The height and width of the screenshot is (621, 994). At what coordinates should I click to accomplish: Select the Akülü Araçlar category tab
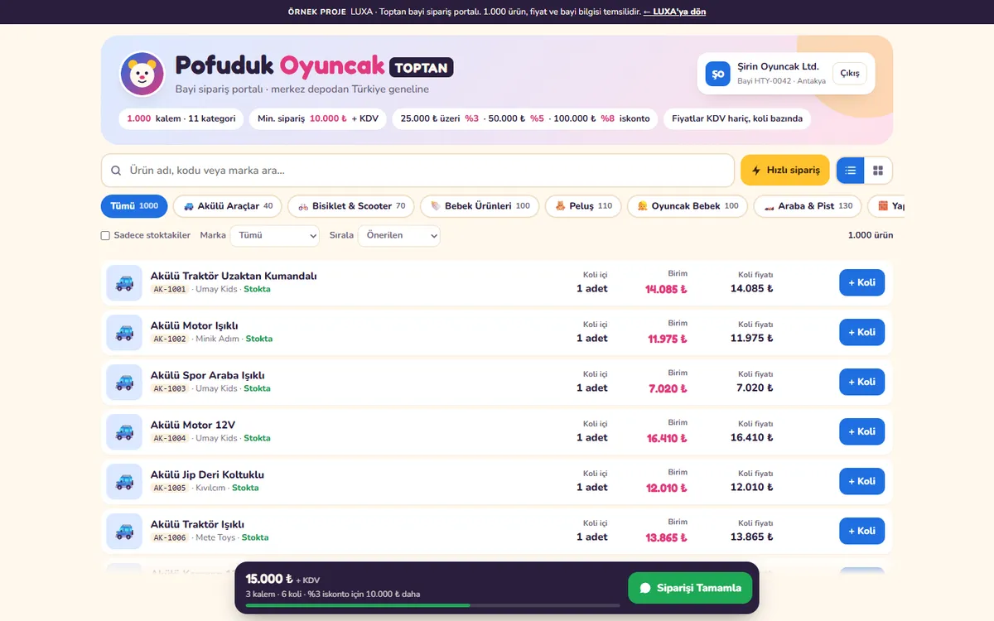(228, 206)
